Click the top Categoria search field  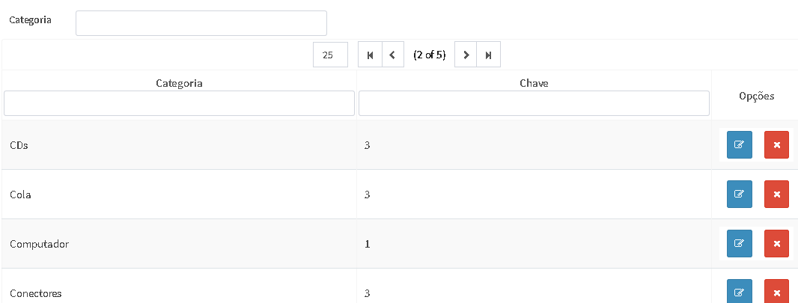201,22
